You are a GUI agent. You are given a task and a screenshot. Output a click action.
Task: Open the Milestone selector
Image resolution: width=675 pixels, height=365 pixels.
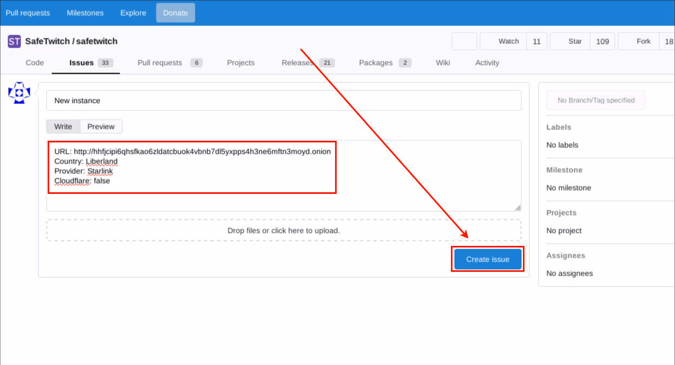(565, 170)
